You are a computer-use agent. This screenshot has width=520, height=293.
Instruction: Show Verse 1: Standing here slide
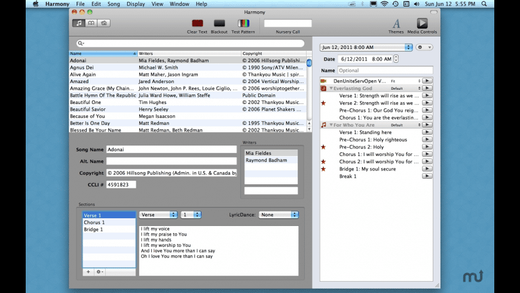[427, 132]
